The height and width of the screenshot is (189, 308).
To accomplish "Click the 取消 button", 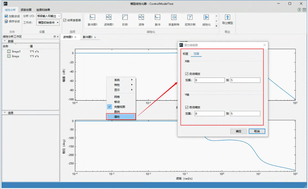I will [x=257, y=131].
